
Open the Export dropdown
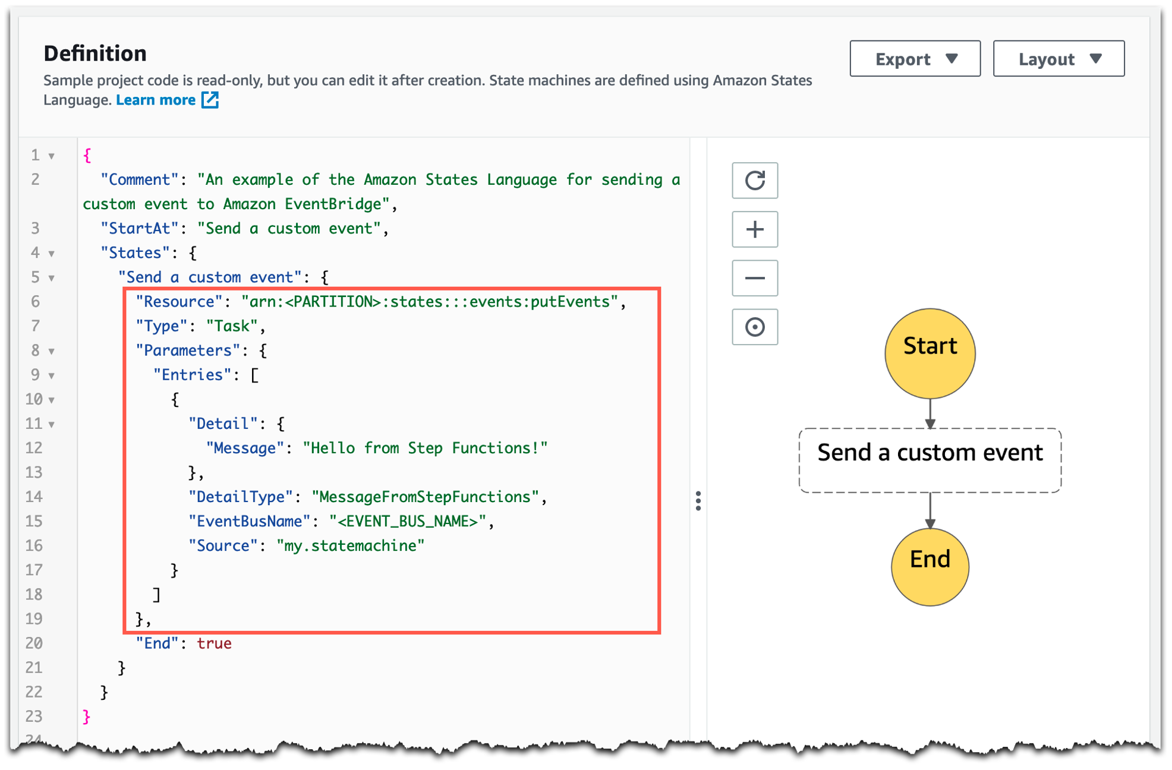[x=914, y=59]
